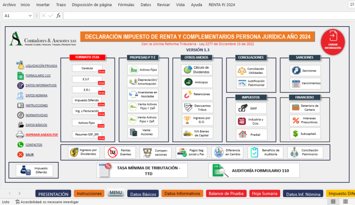Open Beneficio de Auditoría clipboard button
This screenshot has height=205, width=355.
(x=265, y=152)
